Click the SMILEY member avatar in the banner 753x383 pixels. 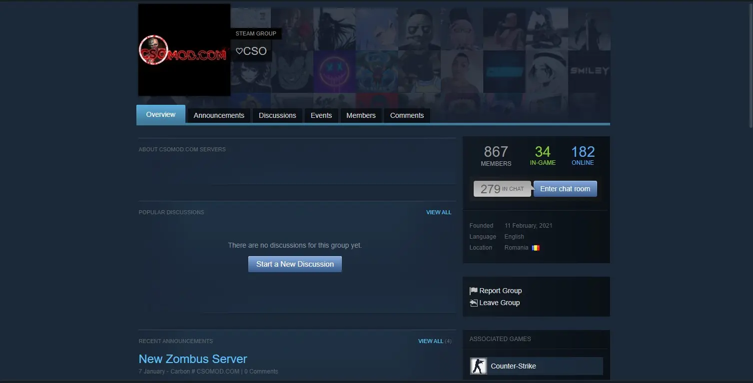click(589, 71)
